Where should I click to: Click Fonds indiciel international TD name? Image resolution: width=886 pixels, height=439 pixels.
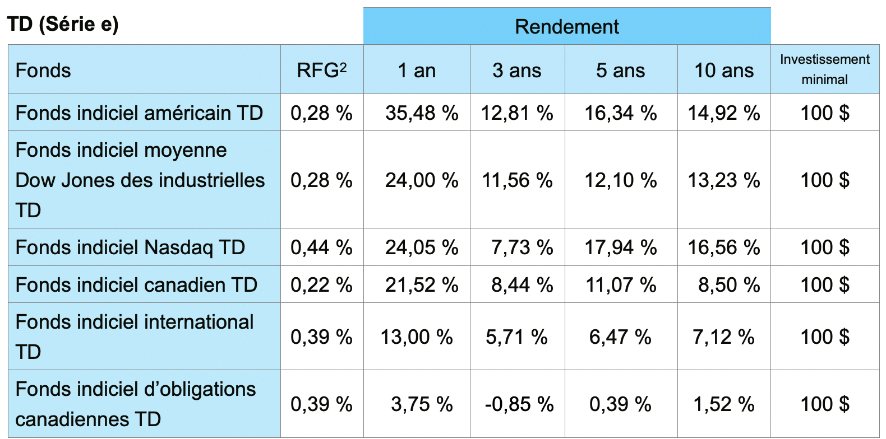coord(135,336)
